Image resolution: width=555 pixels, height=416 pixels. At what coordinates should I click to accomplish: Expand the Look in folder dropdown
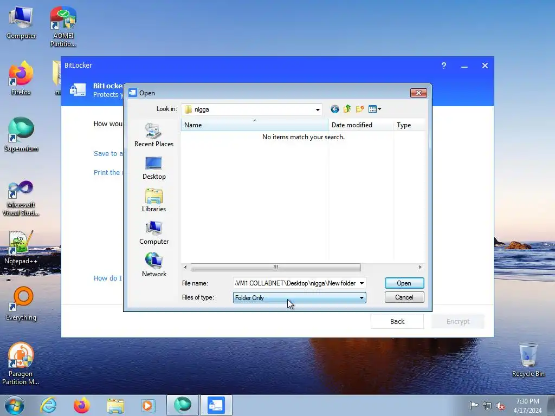(x=318, y=109)
